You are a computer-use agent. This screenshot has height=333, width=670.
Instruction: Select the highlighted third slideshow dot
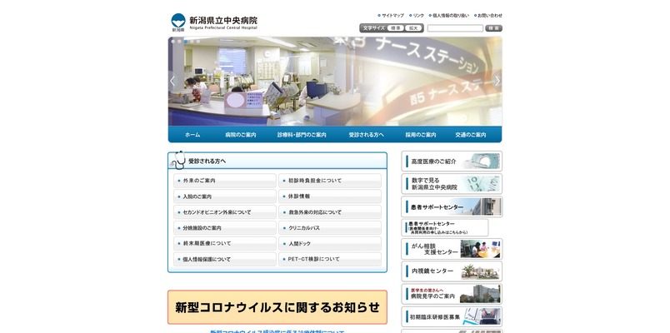tap(186, 42)
